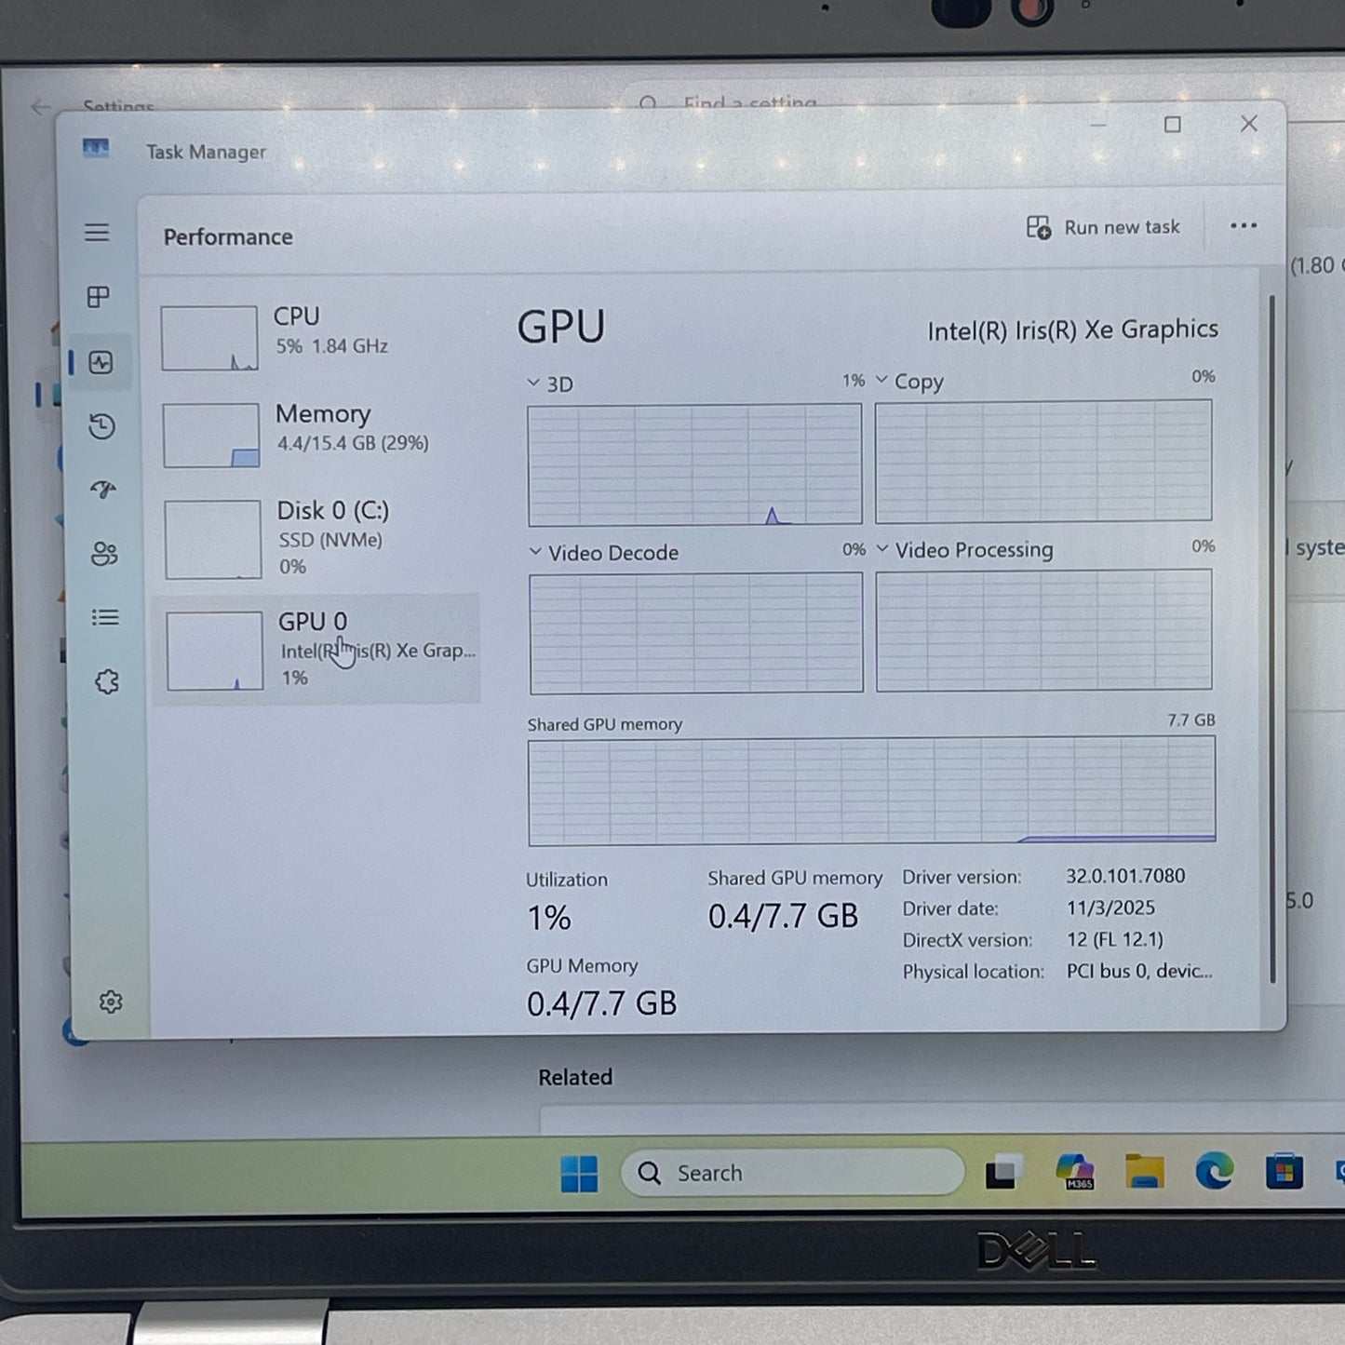Click the Intel(R) Iris(R) Xe Graphics heading

pyautogui.click(x=1072, y=330)
